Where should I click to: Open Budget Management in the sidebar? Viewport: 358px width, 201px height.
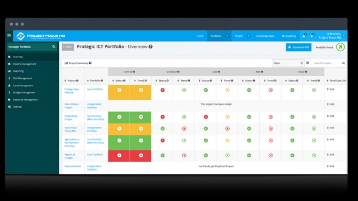coord(32,93)
